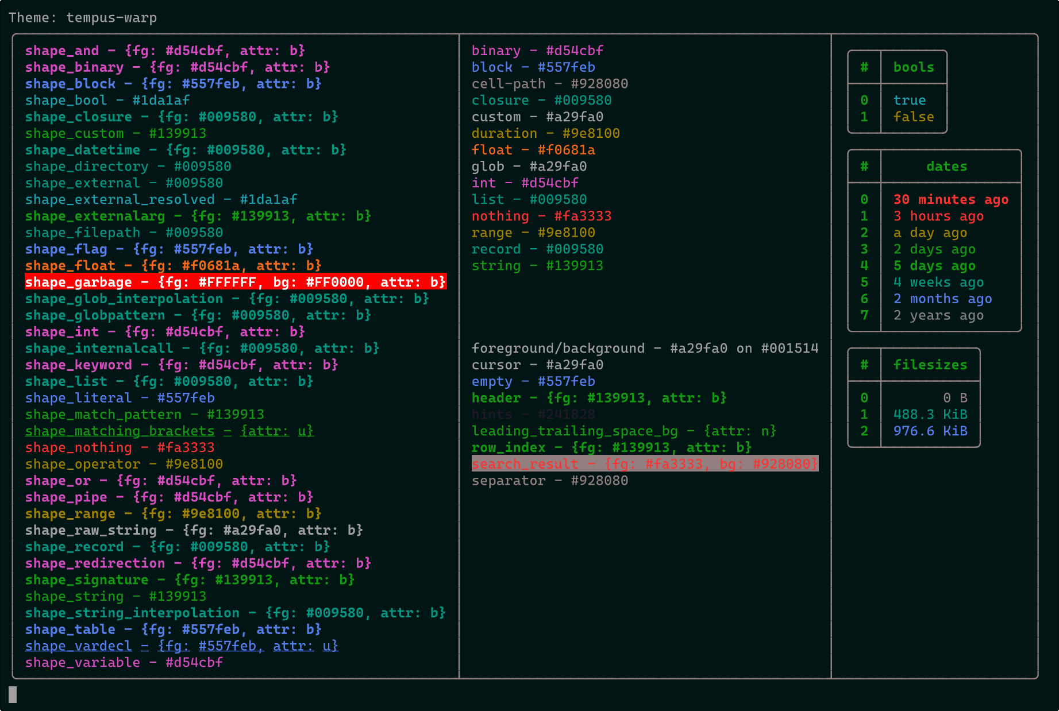This screenshot has width=1059, height=711.
Task: Select the shape_bool line
Action: tap(107, 101)
